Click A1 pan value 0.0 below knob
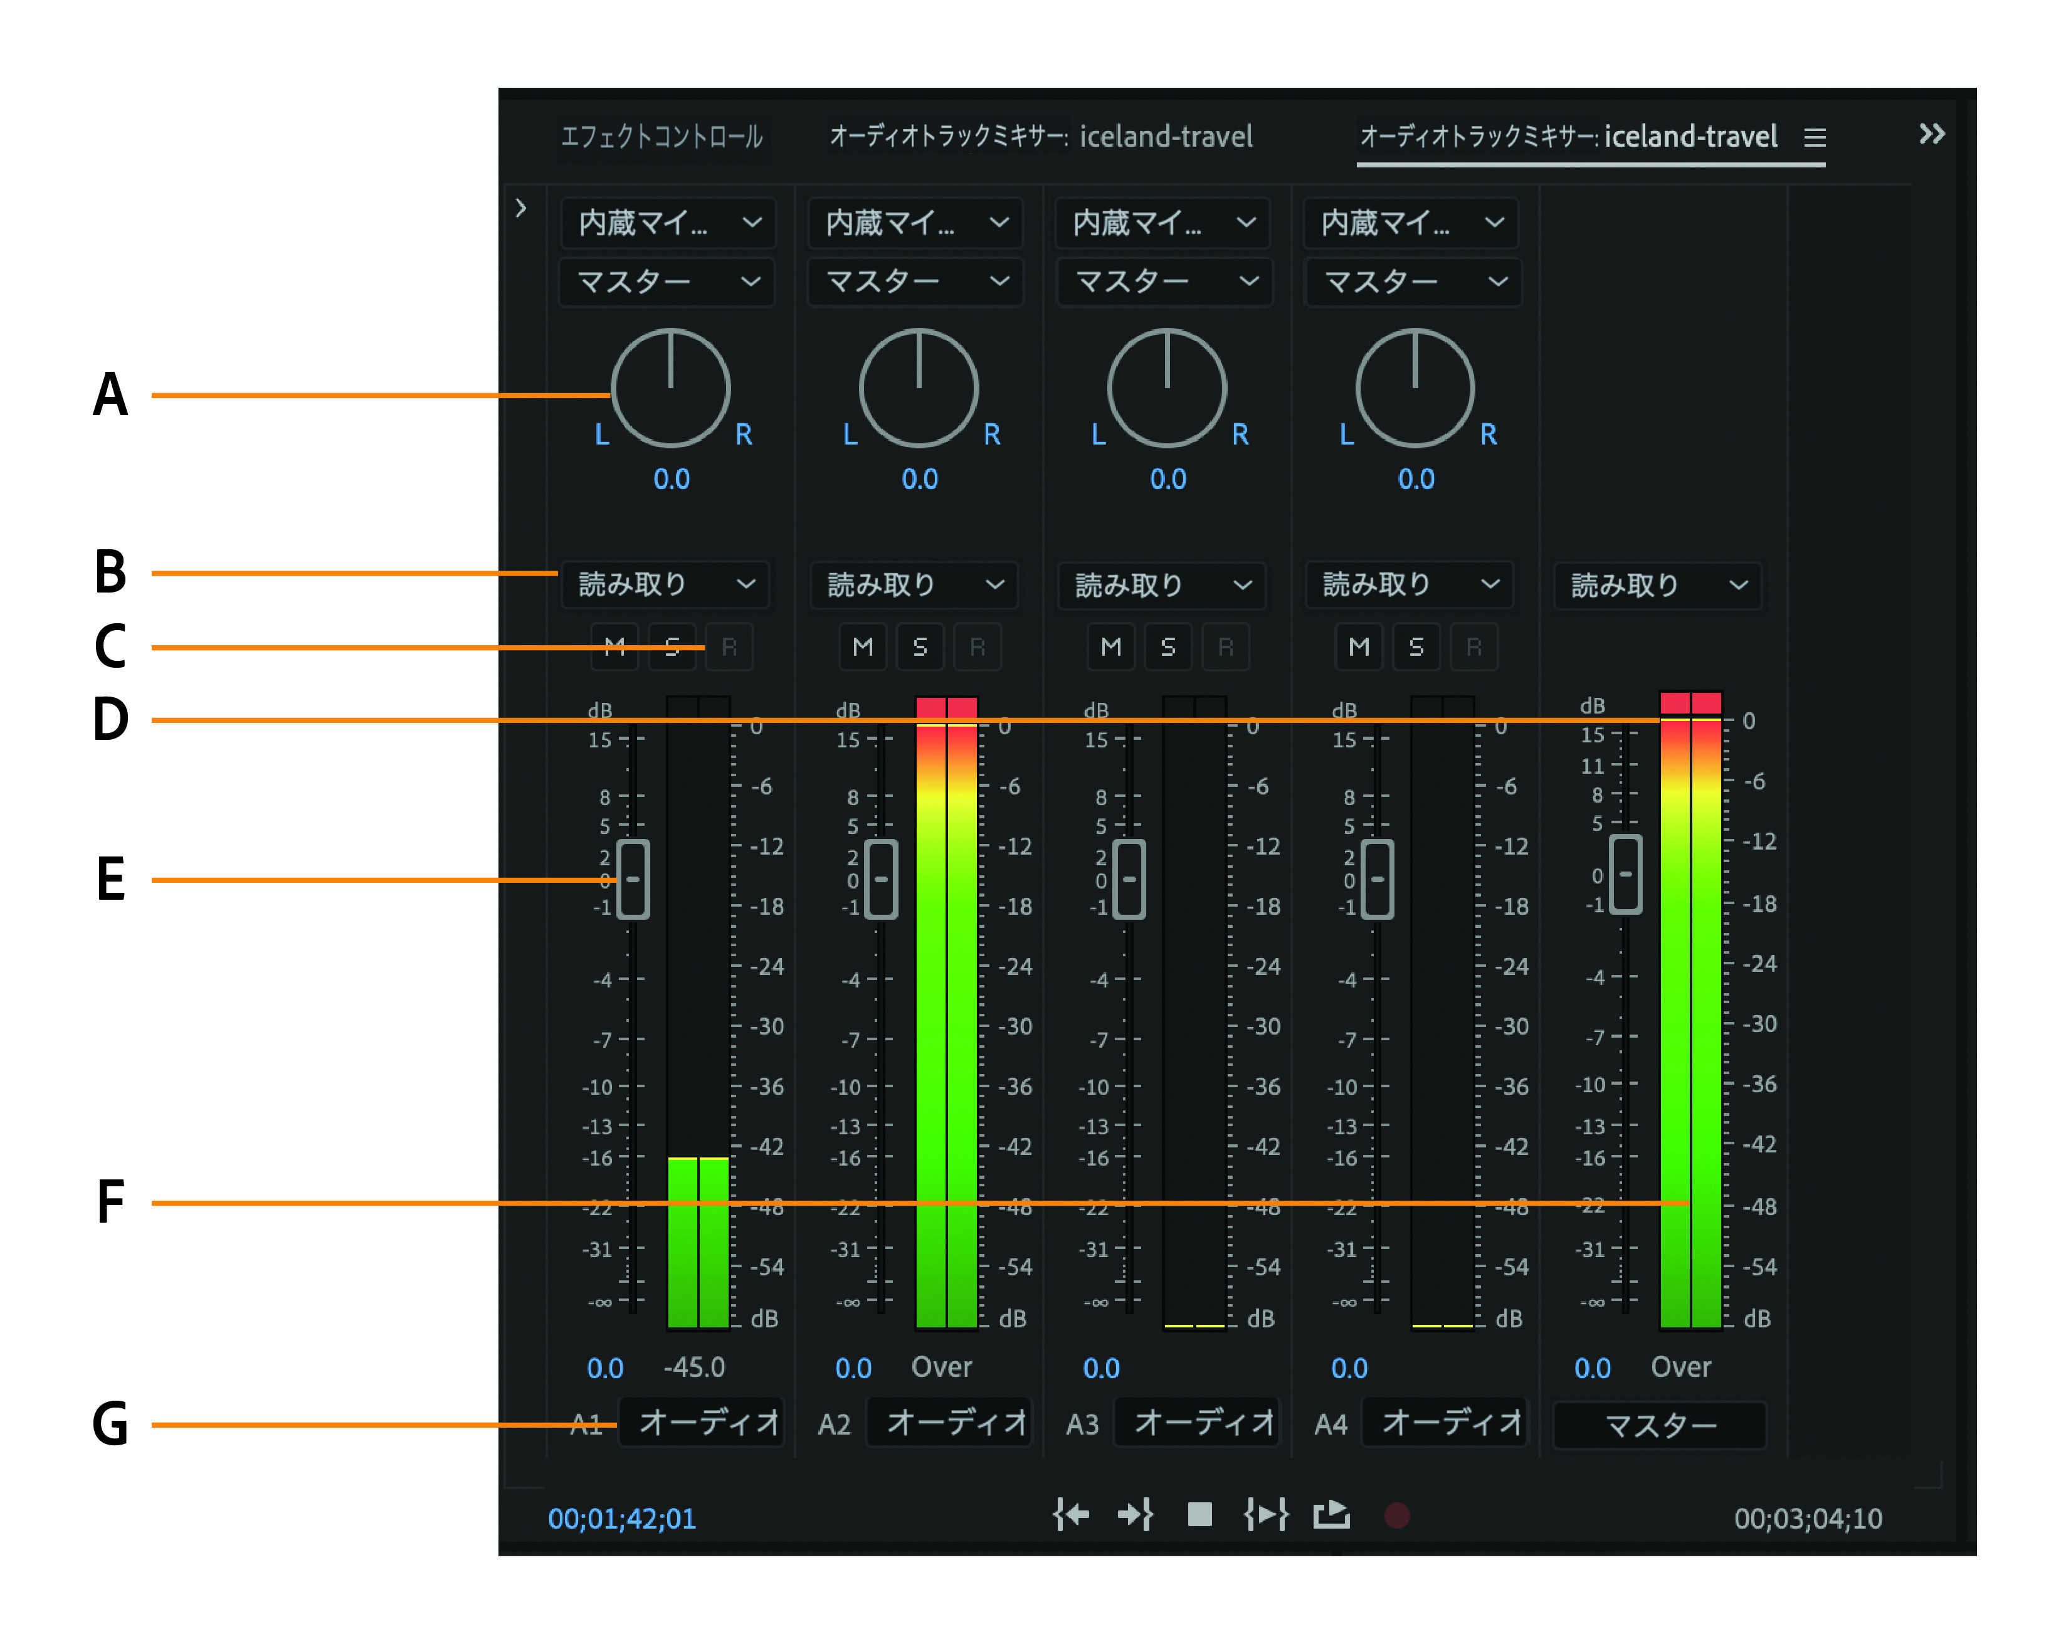Viewport: 2066px width, 1644px height. click(672, 479)
